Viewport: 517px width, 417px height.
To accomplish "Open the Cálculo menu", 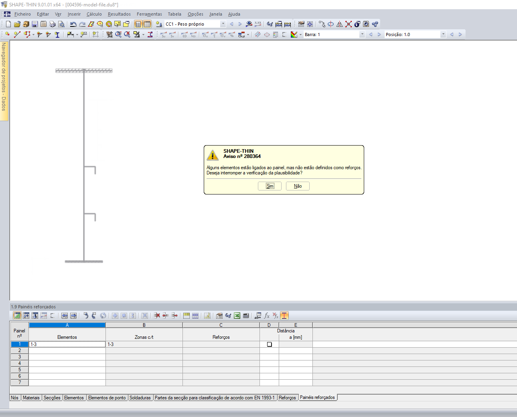I will coord(94,14).
